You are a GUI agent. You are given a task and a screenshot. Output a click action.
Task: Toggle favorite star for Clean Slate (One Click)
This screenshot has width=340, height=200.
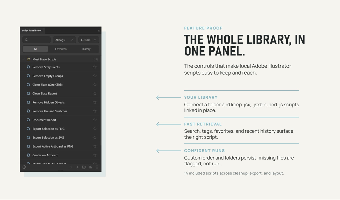[95, 84]
